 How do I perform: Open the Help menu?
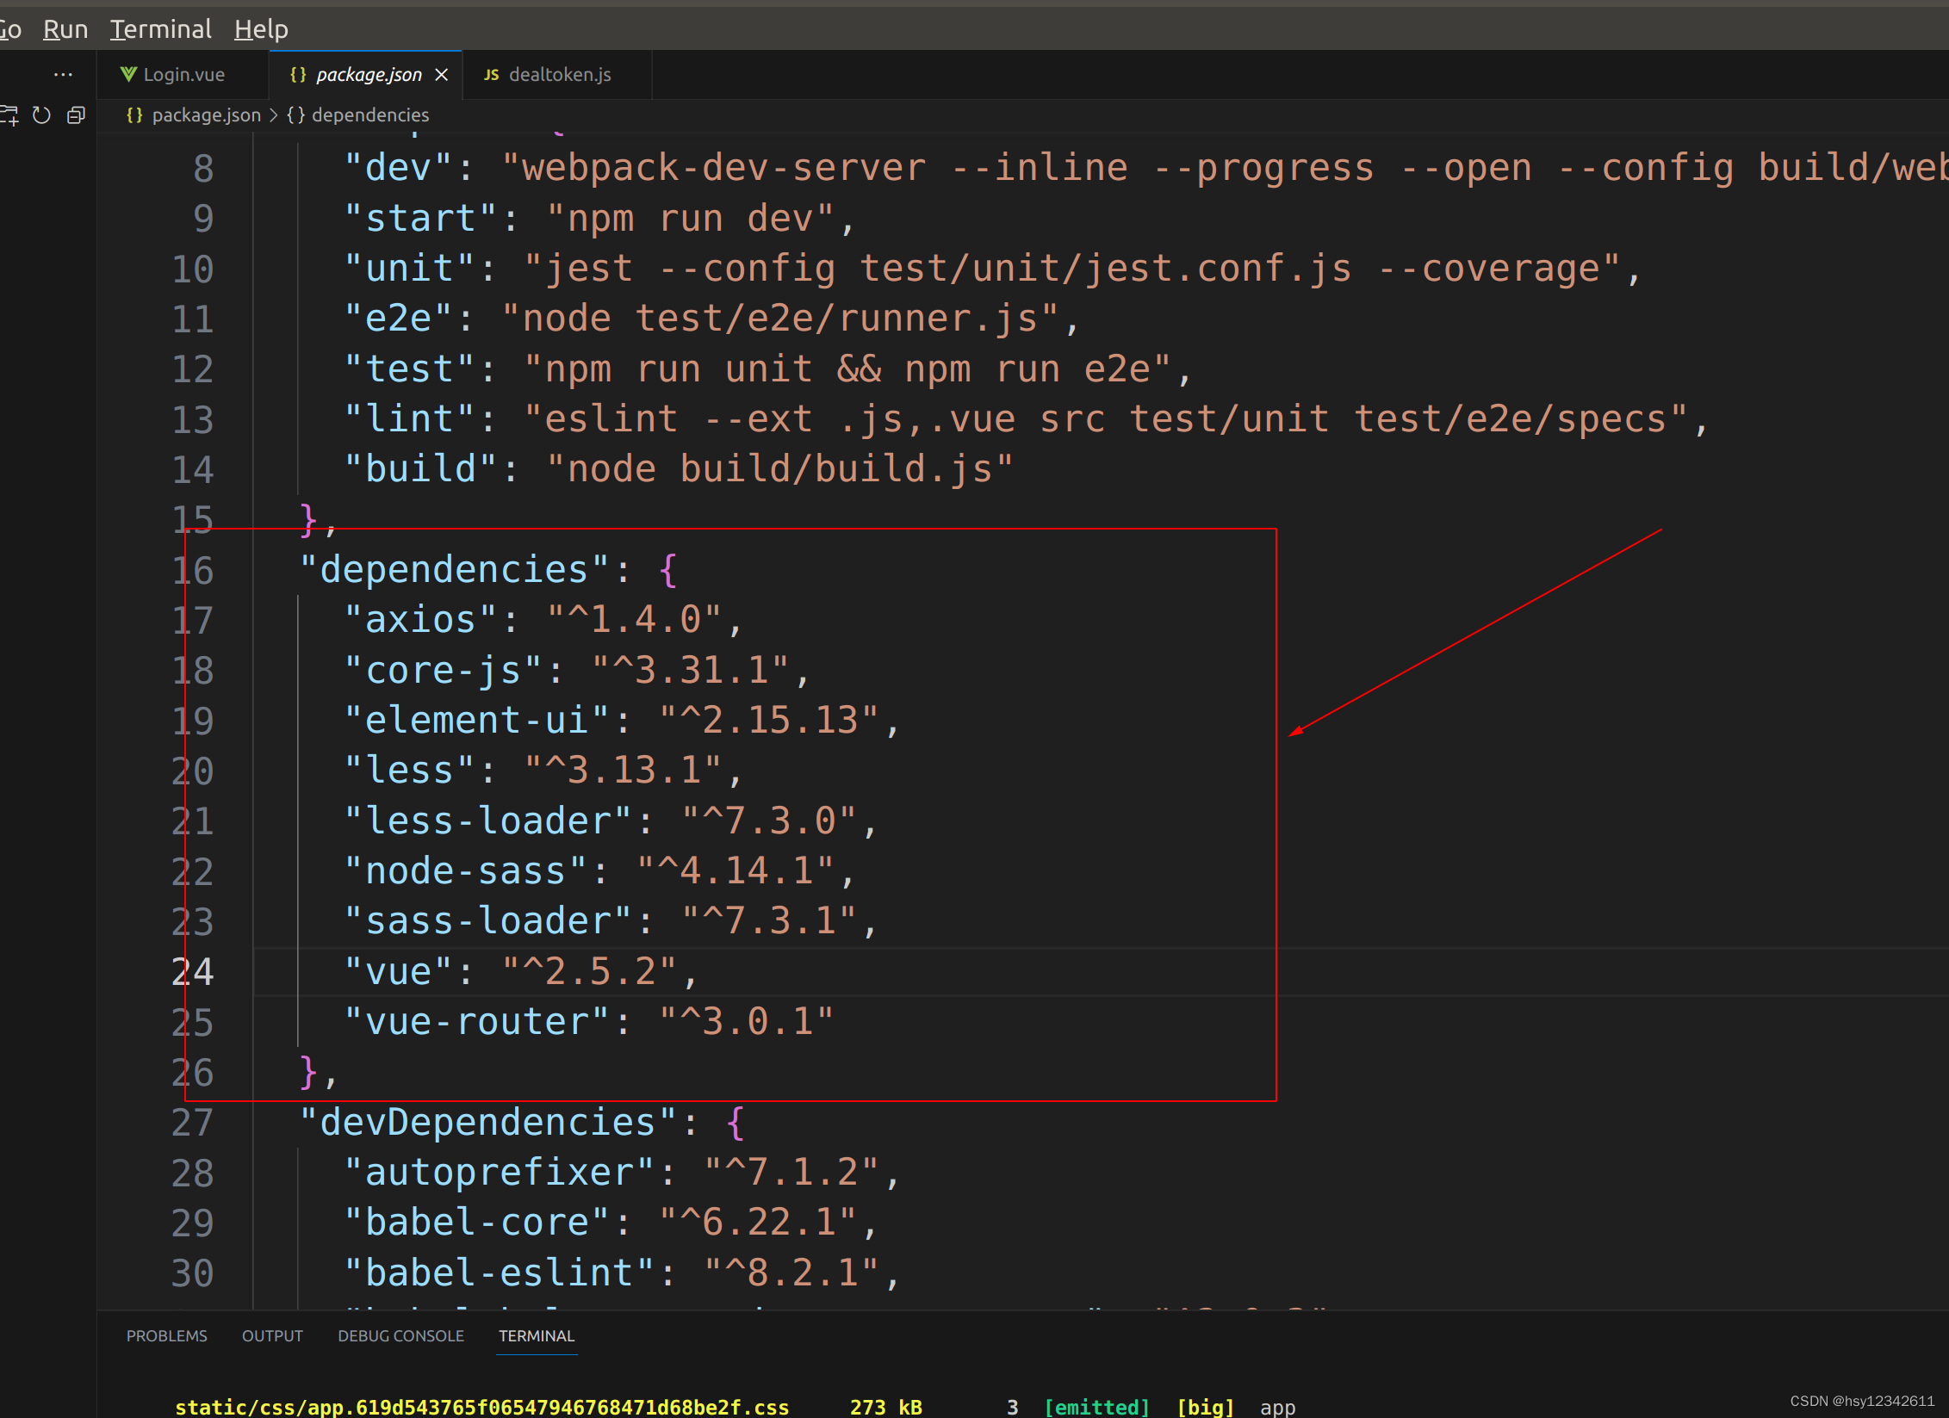tap(261, 29)
